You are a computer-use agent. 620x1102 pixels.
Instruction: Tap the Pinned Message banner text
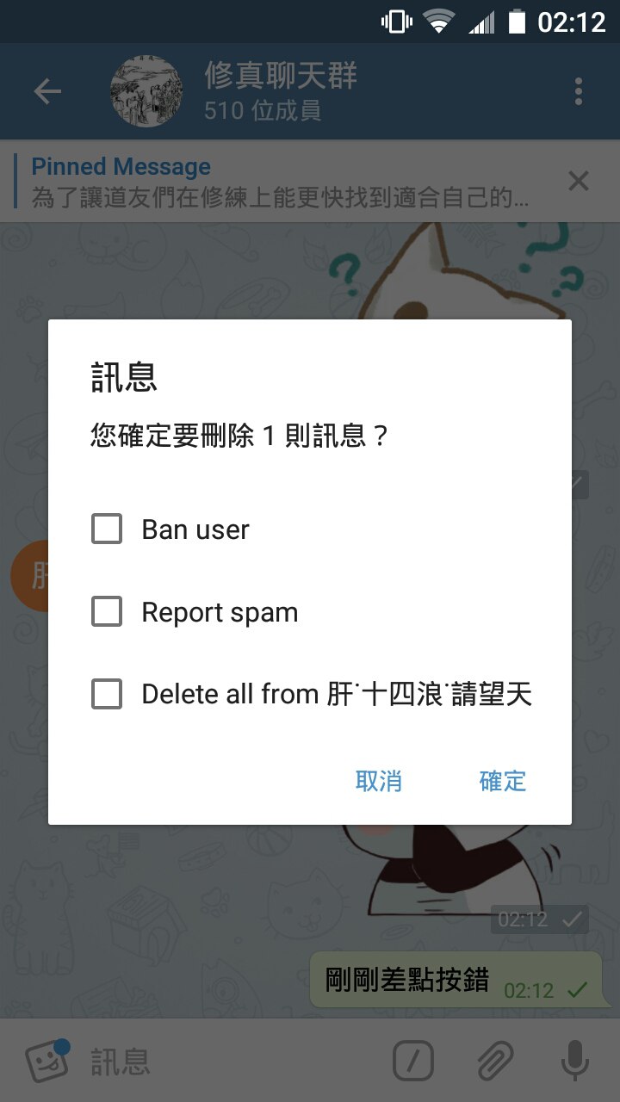click(121, 167)
